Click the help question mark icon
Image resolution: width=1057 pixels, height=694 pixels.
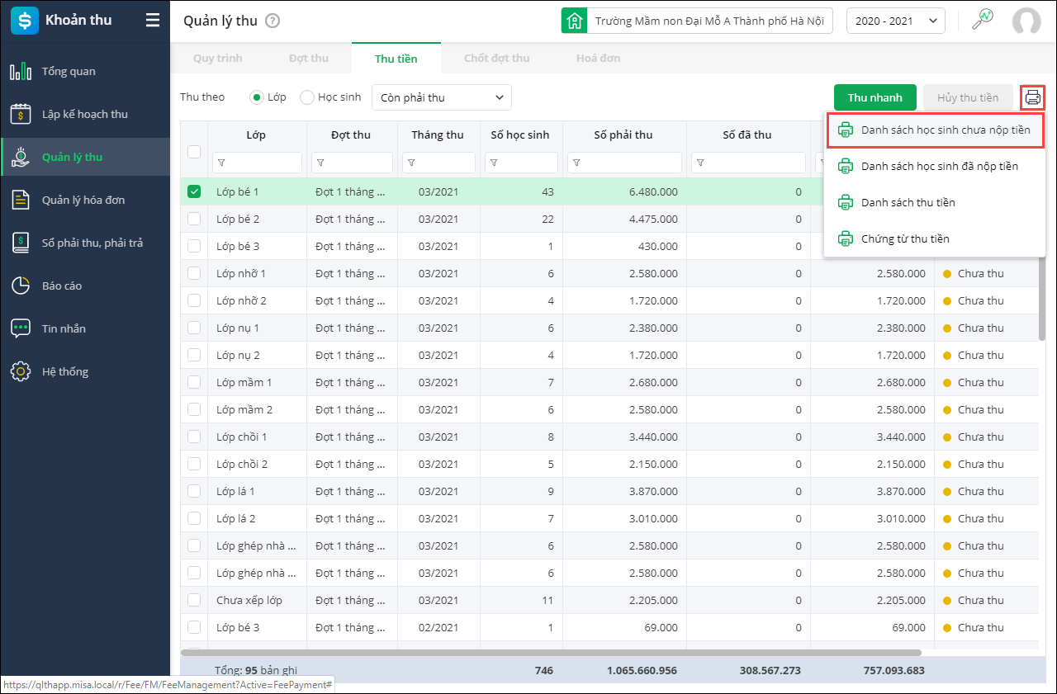[x=273, y=21]
